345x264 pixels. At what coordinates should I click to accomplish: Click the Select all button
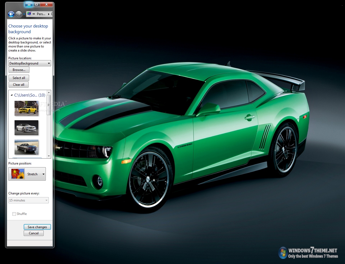[19, 78]
